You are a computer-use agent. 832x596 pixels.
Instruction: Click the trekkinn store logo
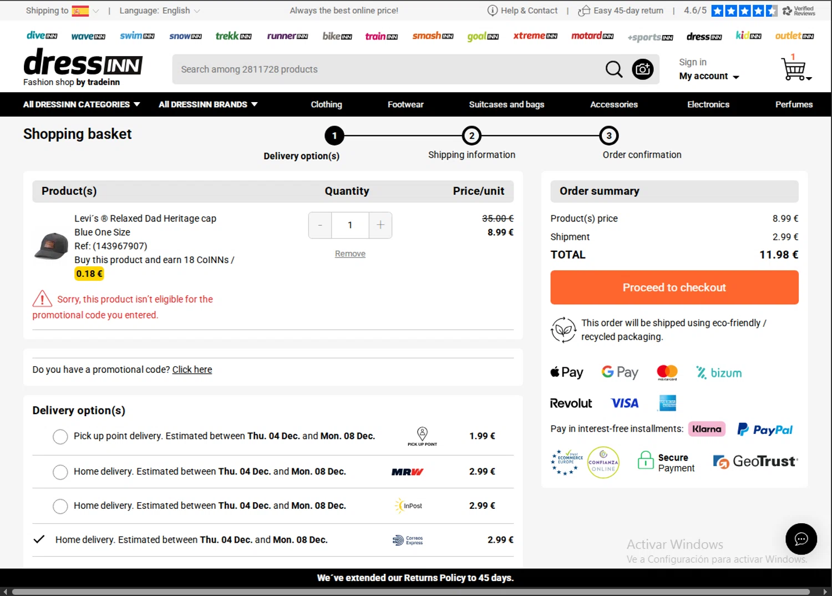(234, 36)
